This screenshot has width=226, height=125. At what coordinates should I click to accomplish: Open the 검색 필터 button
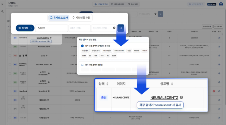218,27
